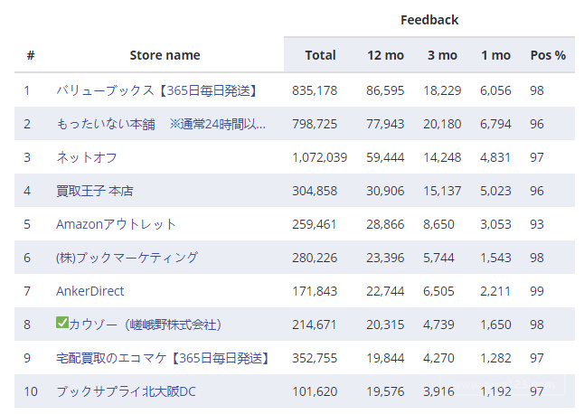
Task: Open the 宅配買取のエコマケ store link
Action: tap(162, 358)
